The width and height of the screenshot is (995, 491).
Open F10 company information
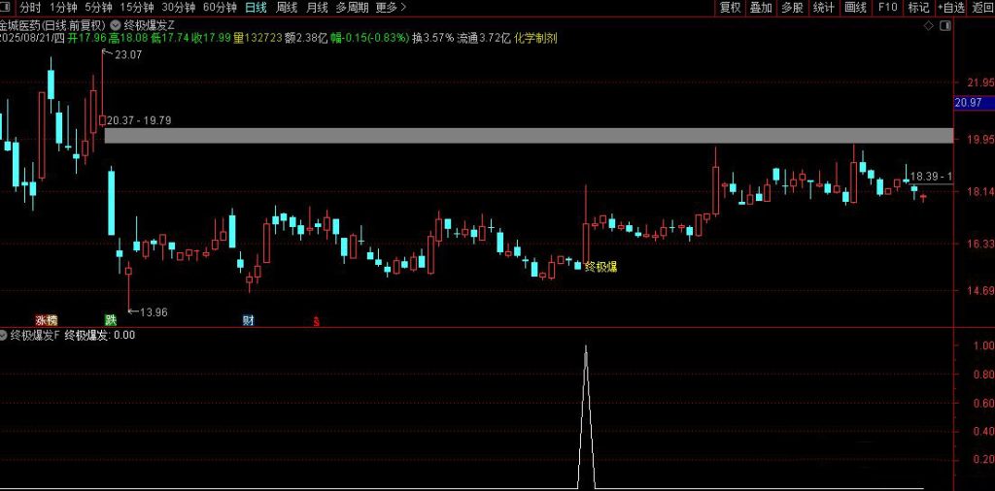tap(887, 8)
